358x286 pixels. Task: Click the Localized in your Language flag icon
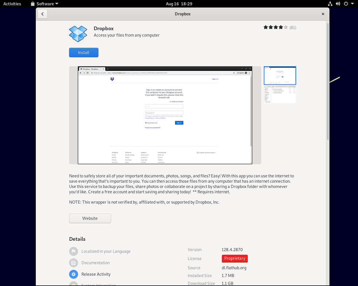[x=74, y=251]
